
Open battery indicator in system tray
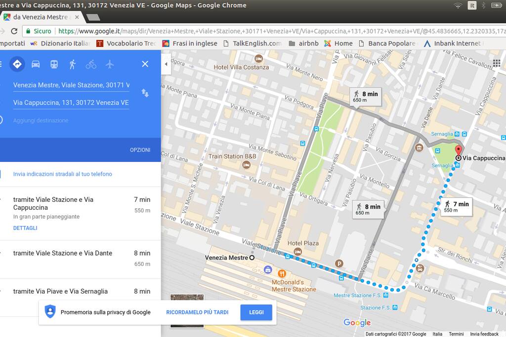click(496, 5)
